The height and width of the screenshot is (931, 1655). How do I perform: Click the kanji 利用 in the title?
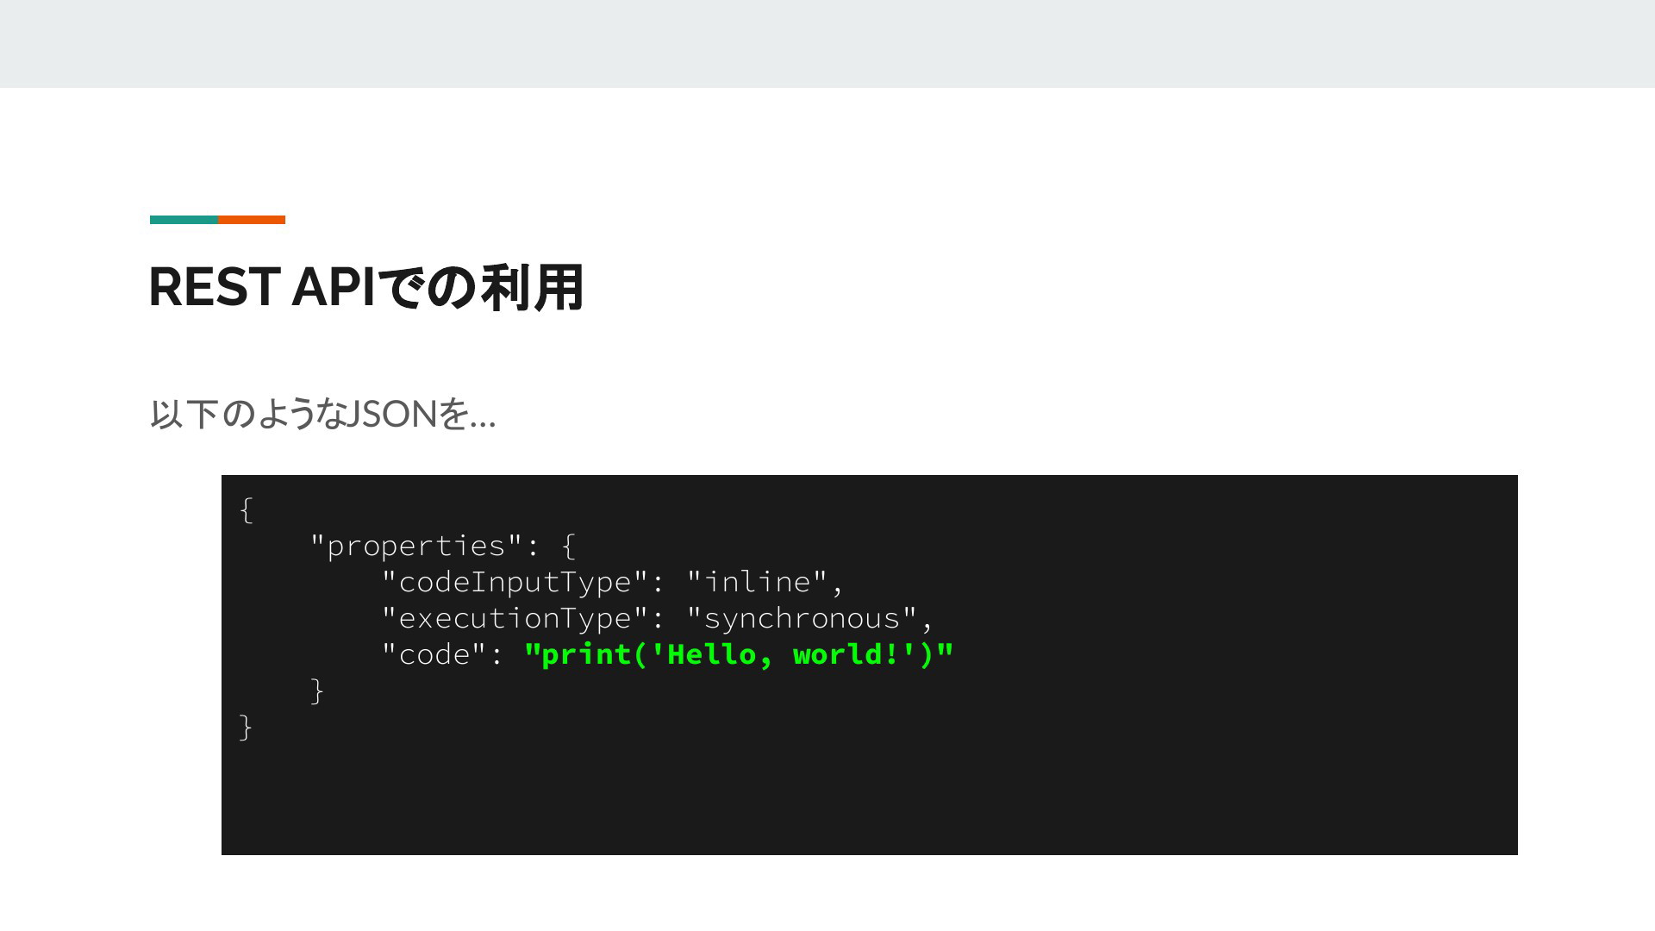coord(533,287)
